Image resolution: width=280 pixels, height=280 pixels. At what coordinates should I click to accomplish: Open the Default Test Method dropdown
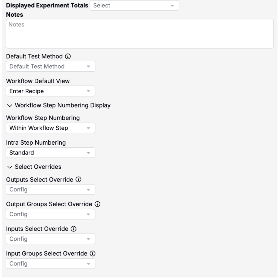[x=51, y=66]
